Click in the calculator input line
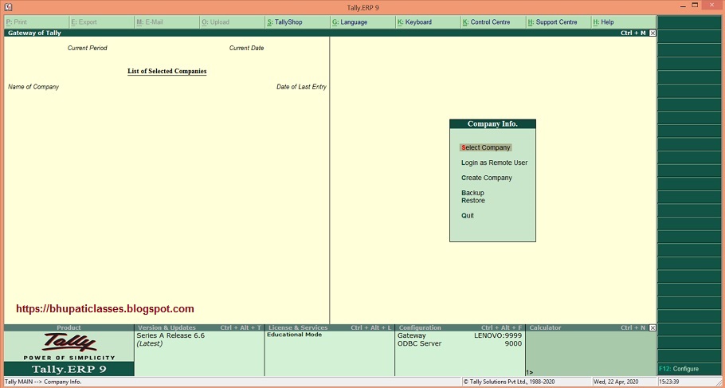Image resolution: width=725 pixels, height=388 pixels. click(591, 372)
